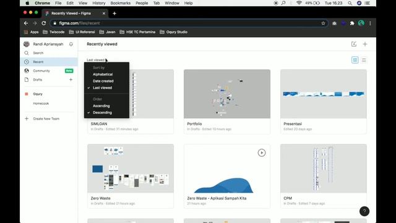Click Randi Apriansyah account name
The image size is (396, 223).
coord(48,44)
